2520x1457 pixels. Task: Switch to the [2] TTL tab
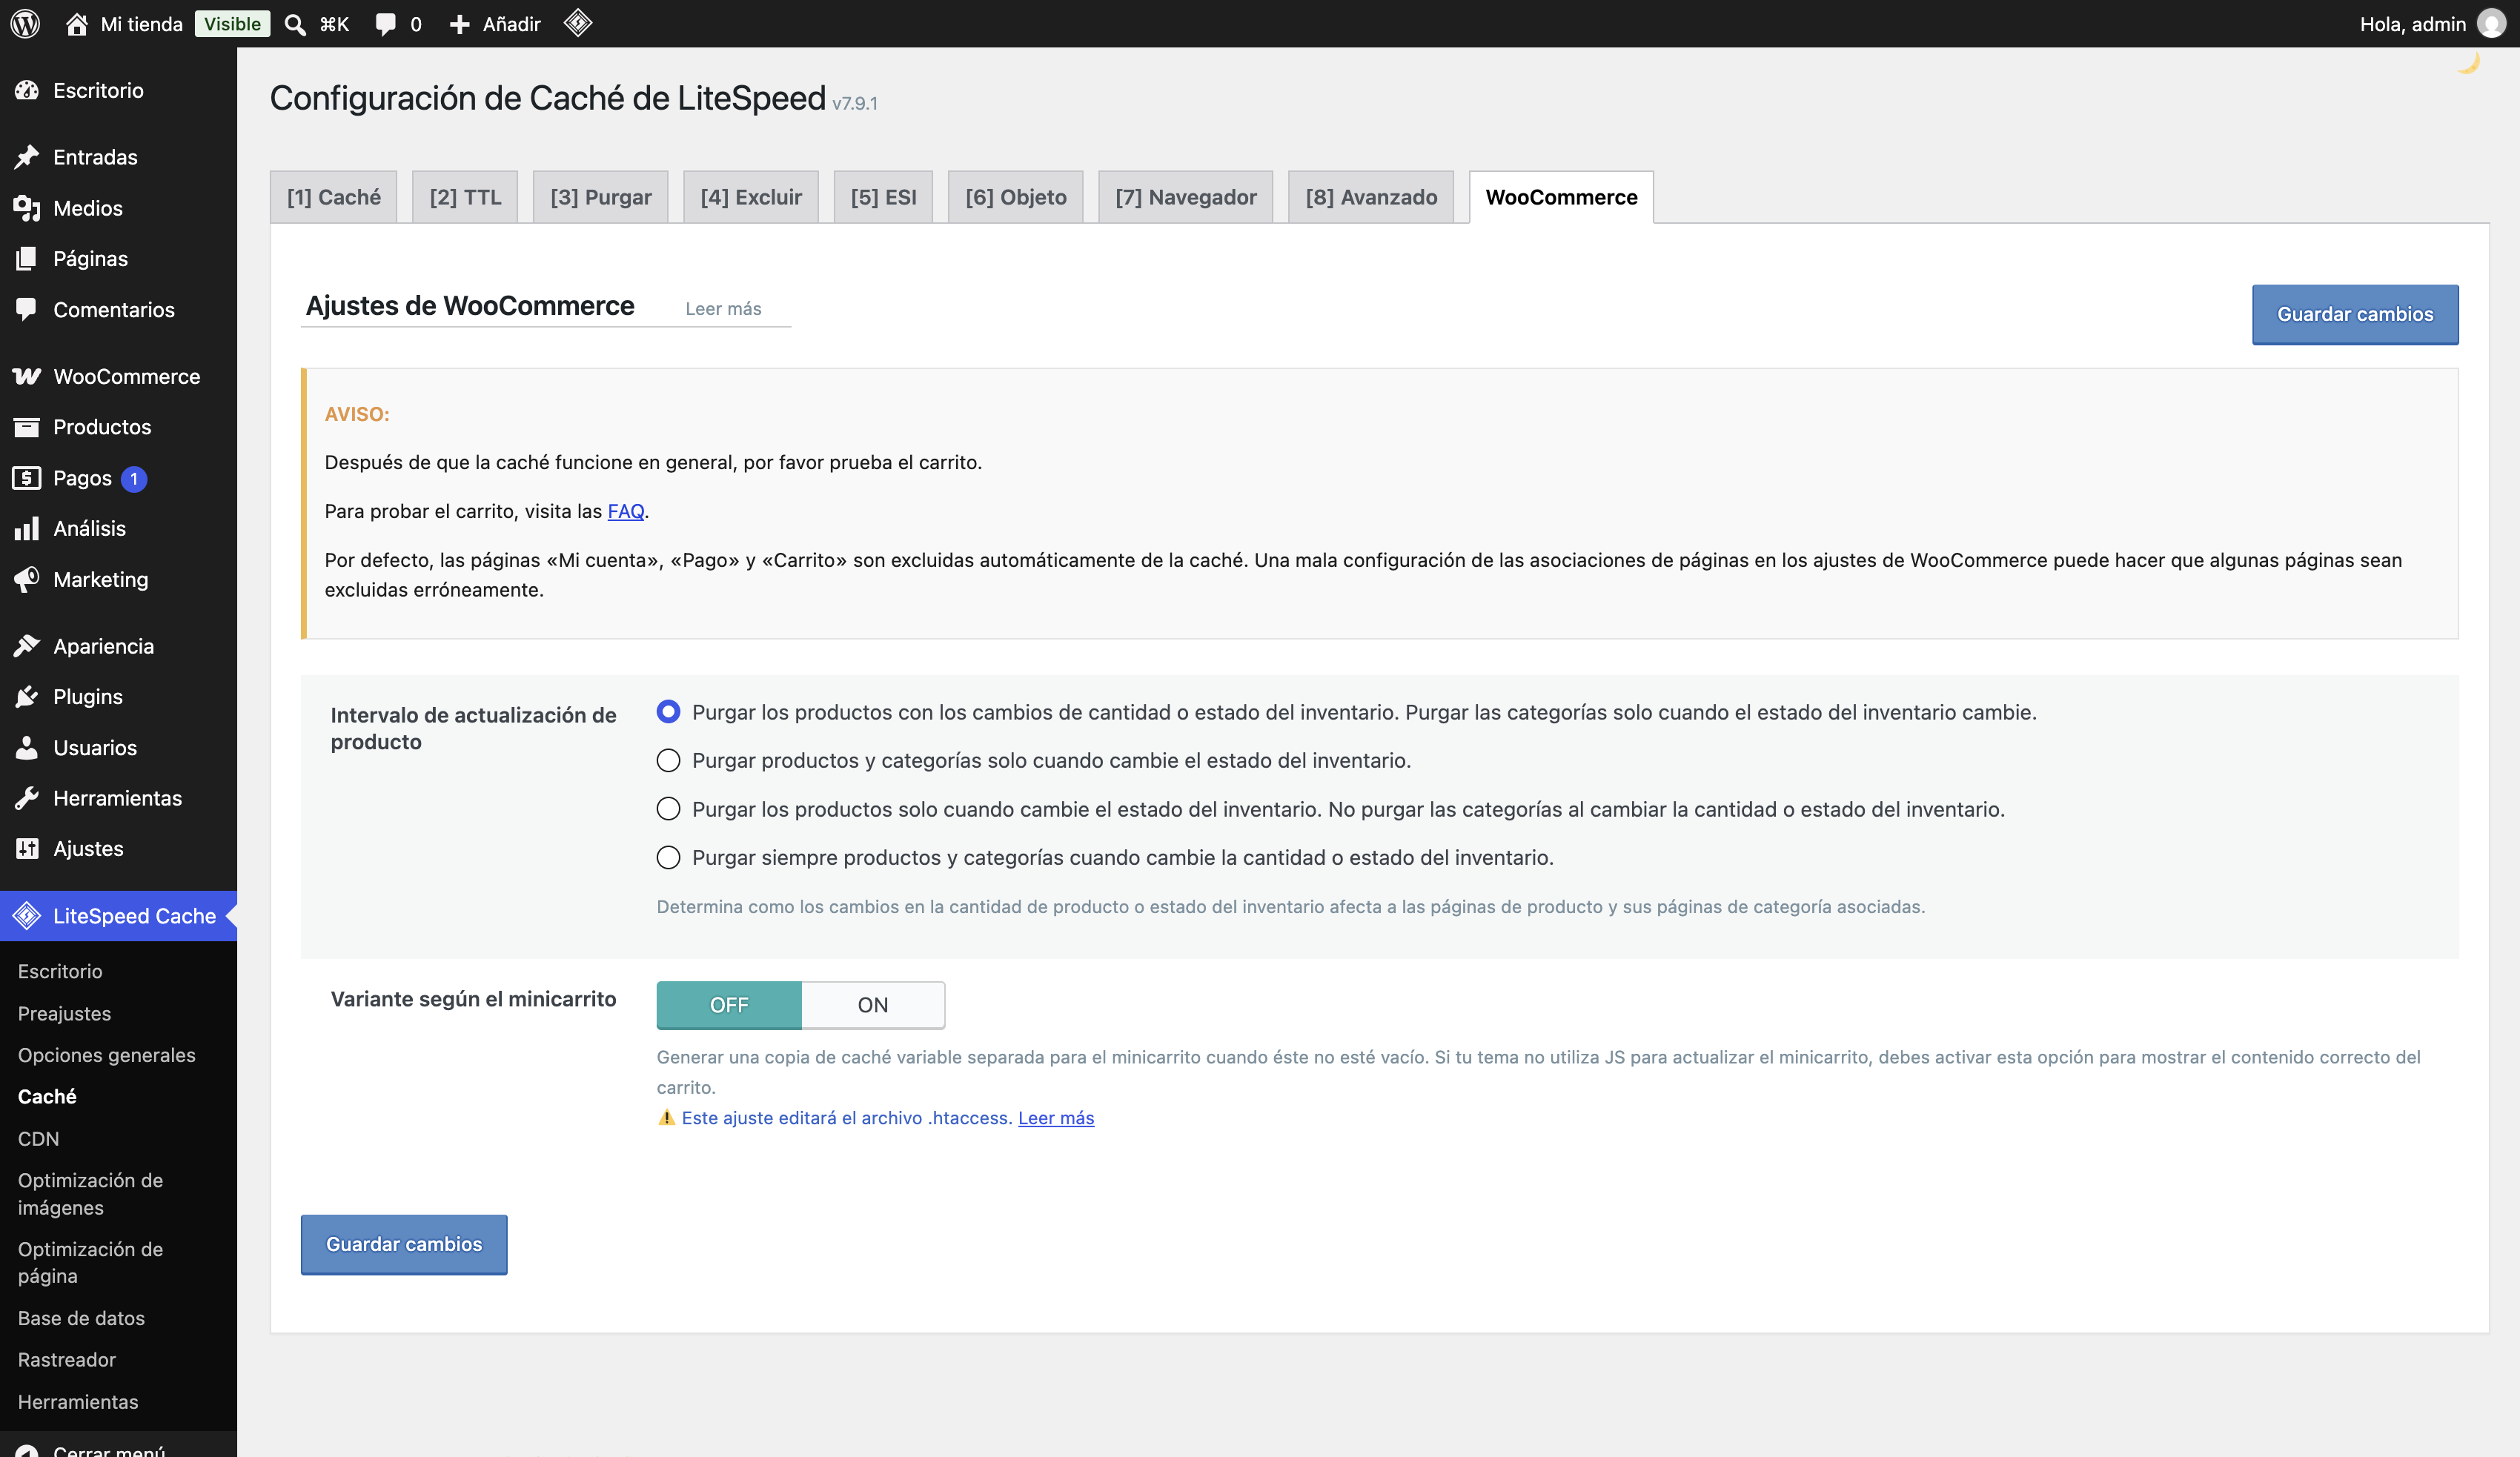465,197
